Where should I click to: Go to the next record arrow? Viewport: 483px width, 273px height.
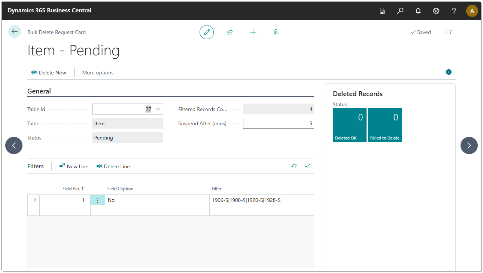pos(469,145)
